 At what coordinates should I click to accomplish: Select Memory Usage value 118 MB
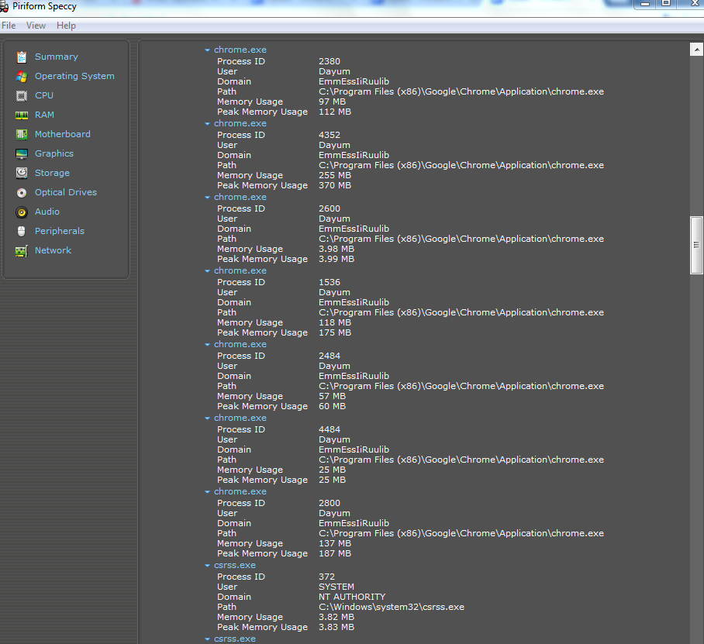coord(335,322)
